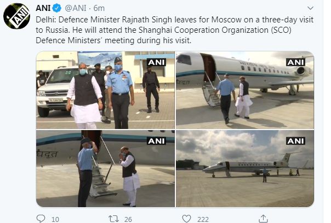Open the 6m timestamp link
This screenshot has height=223, width=331.
tap(99, 8)
